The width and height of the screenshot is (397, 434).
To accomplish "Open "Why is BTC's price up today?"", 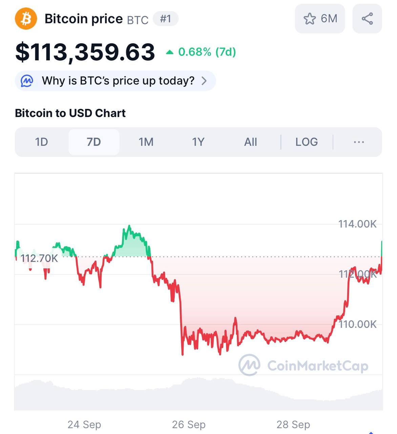I will coord(118,81).
